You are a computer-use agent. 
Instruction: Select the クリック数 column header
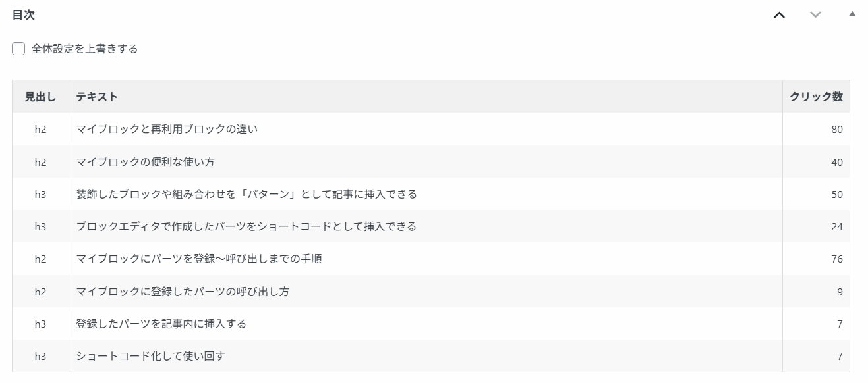(816, 97)
